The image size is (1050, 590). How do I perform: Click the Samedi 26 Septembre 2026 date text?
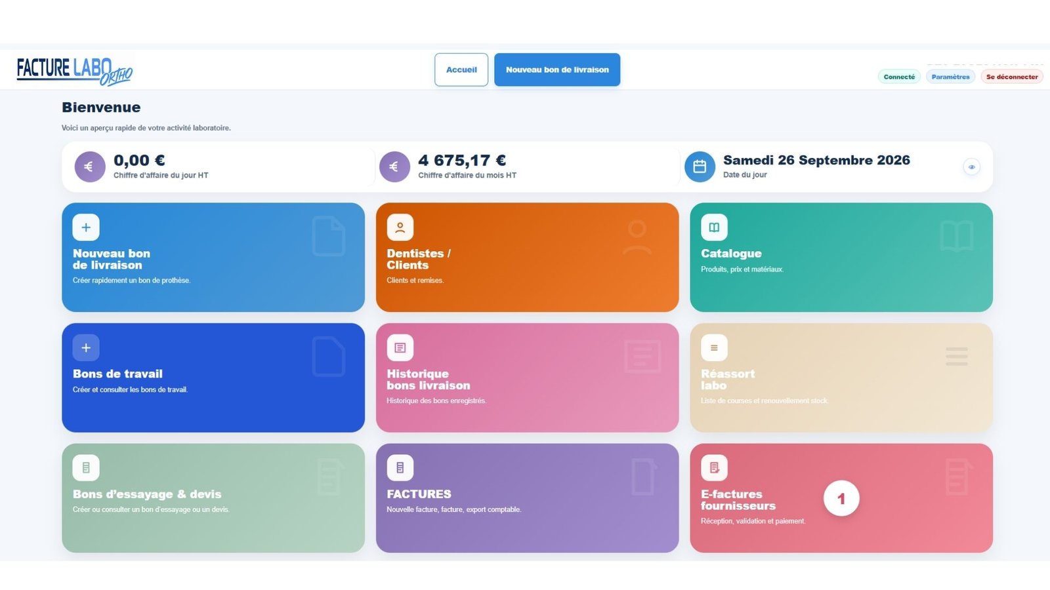tap(816, 160)
